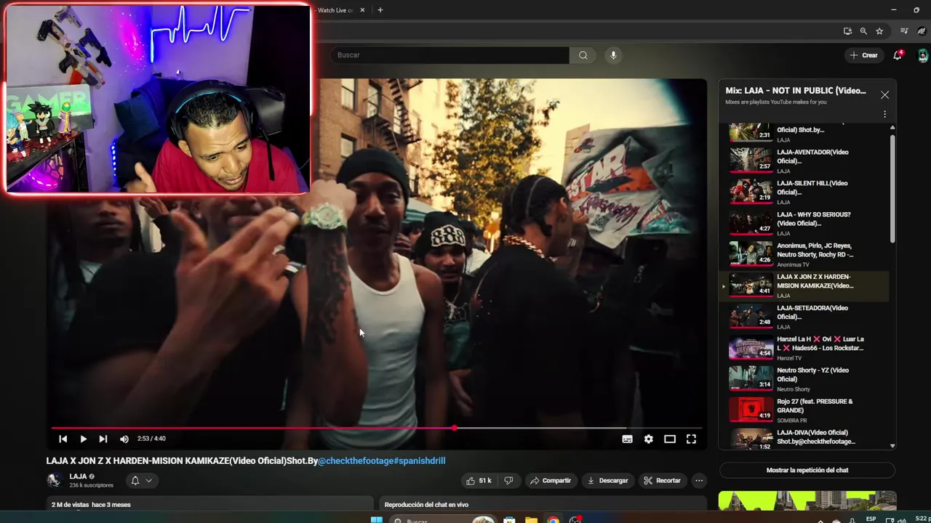
Task: Open more actions three-dot menu under video
Action: click(x=699, y=480)
